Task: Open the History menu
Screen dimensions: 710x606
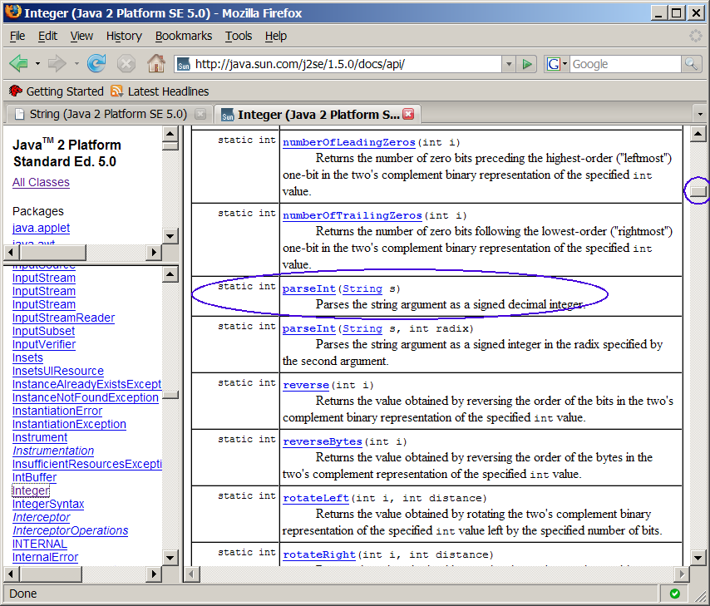Action: coord(124,37)
